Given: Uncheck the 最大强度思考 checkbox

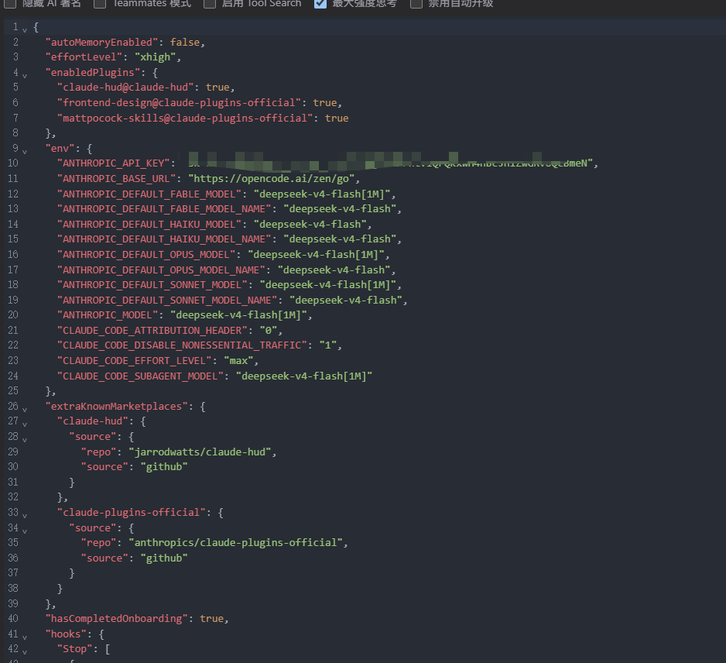Looking at the screenshot, I should (x=320, y=4).
